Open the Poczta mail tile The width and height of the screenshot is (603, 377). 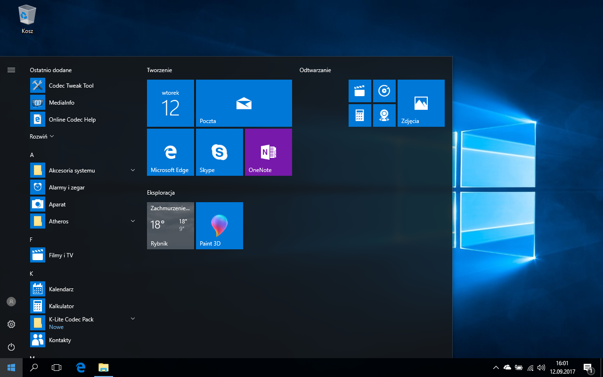(x=244, y=103)
